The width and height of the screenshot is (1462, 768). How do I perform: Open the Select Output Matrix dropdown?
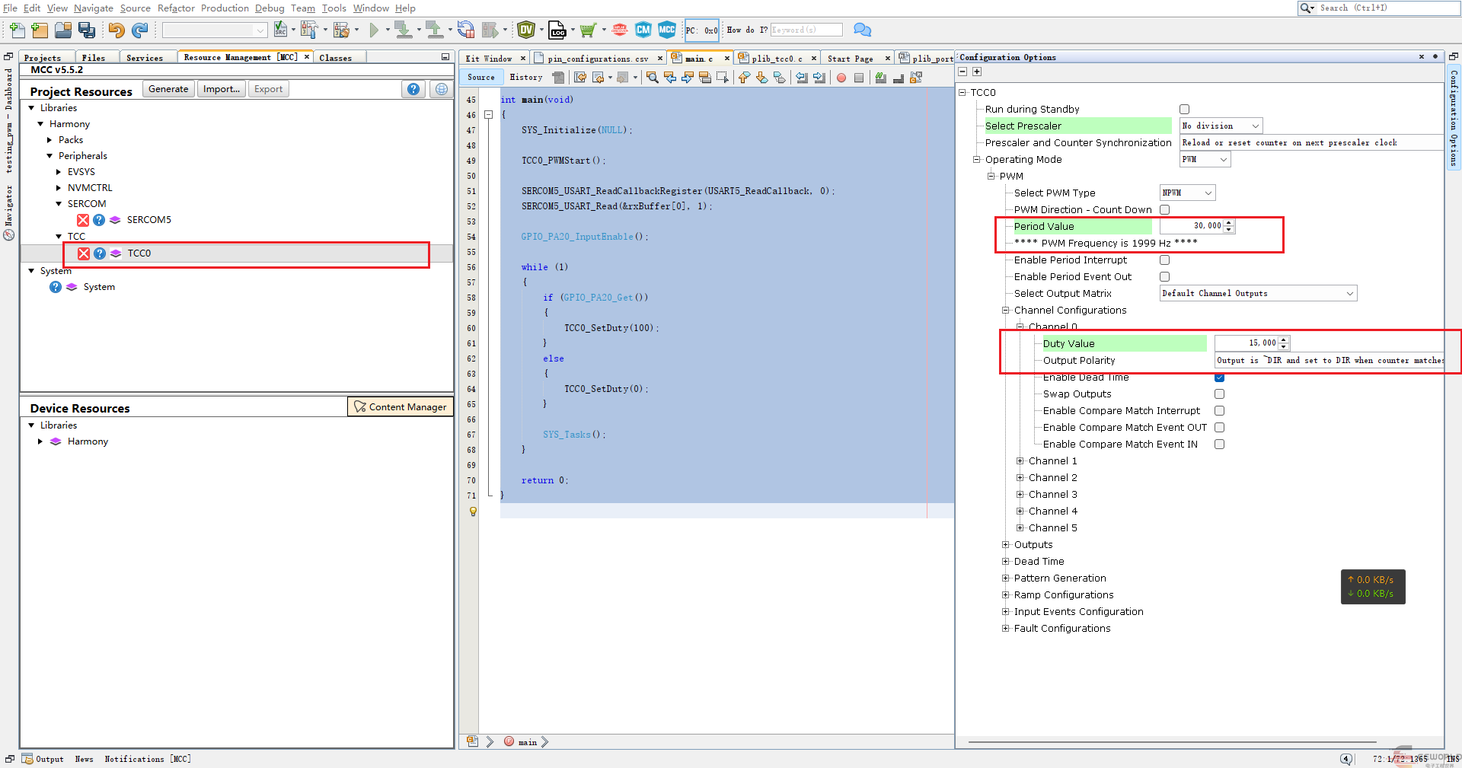click(x=1258, y=294)
